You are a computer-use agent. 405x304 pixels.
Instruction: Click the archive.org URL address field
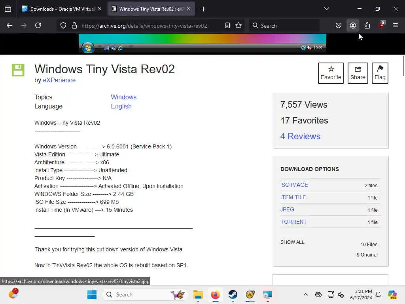coord(144,26)
